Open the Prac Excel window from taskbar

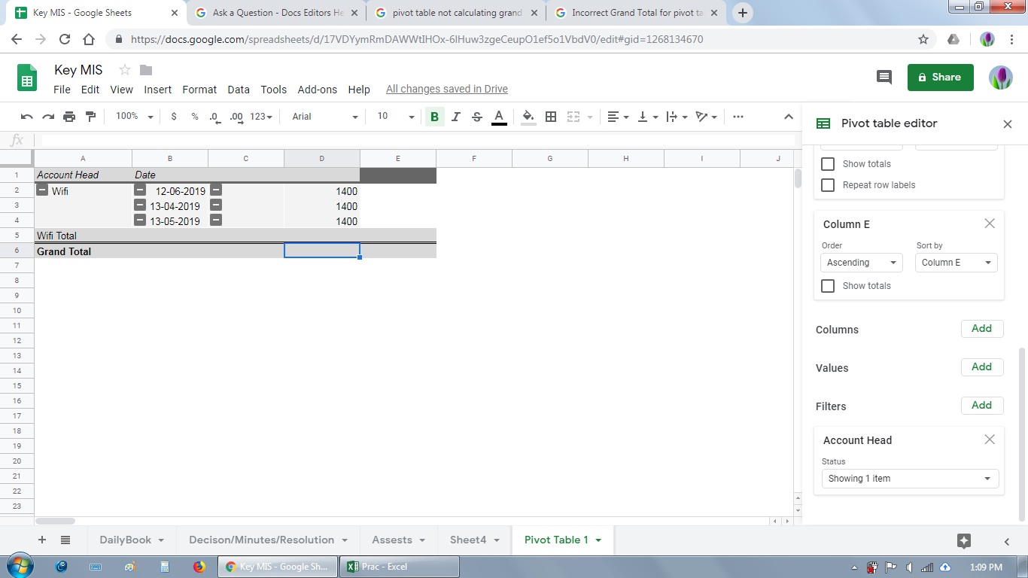click(399, 567)
